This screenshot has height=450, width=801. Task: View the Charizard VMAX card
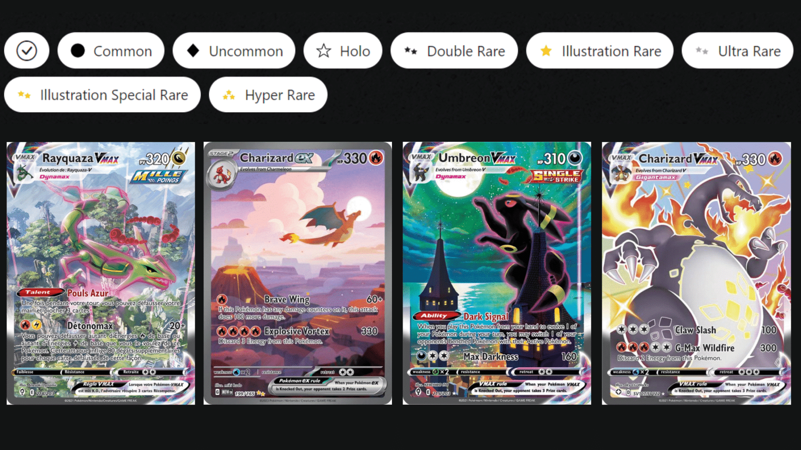[x=696, y=273]
